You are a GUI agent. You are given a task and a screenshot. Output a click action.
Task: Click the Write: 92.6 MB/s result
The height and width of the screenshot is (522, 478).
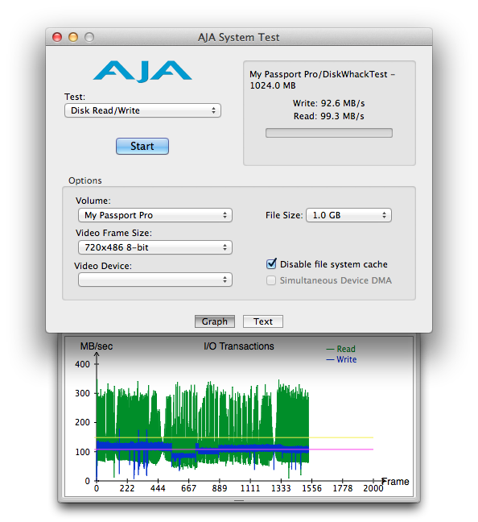(x=328, y=103)
